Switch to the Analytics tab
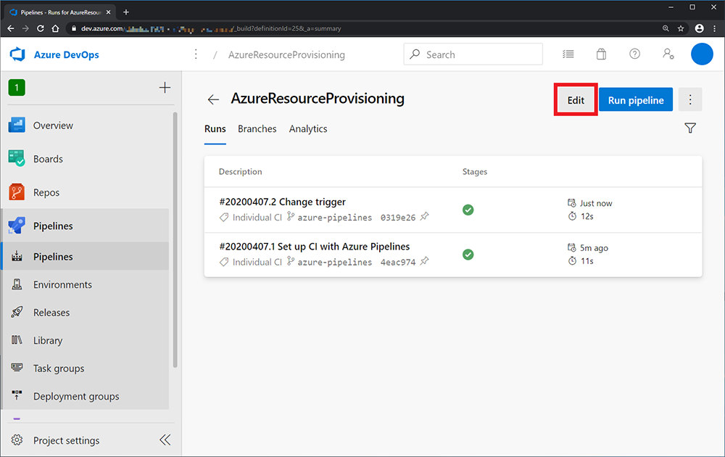Viewport: 725px width, 457px height. pos(308,129)
